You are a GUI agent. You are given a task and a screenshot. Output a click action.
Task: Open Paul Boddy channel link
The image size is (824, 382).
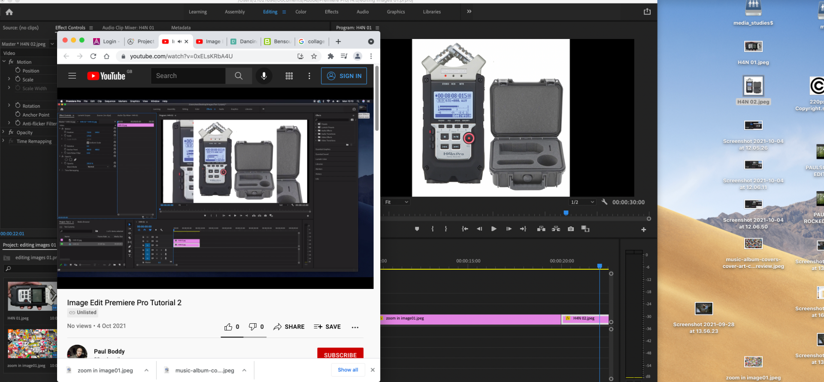[x=109, y=352]
